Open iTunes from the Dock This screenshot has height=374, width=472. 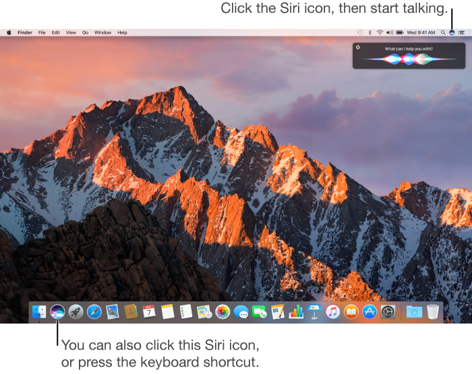point(332,311)
